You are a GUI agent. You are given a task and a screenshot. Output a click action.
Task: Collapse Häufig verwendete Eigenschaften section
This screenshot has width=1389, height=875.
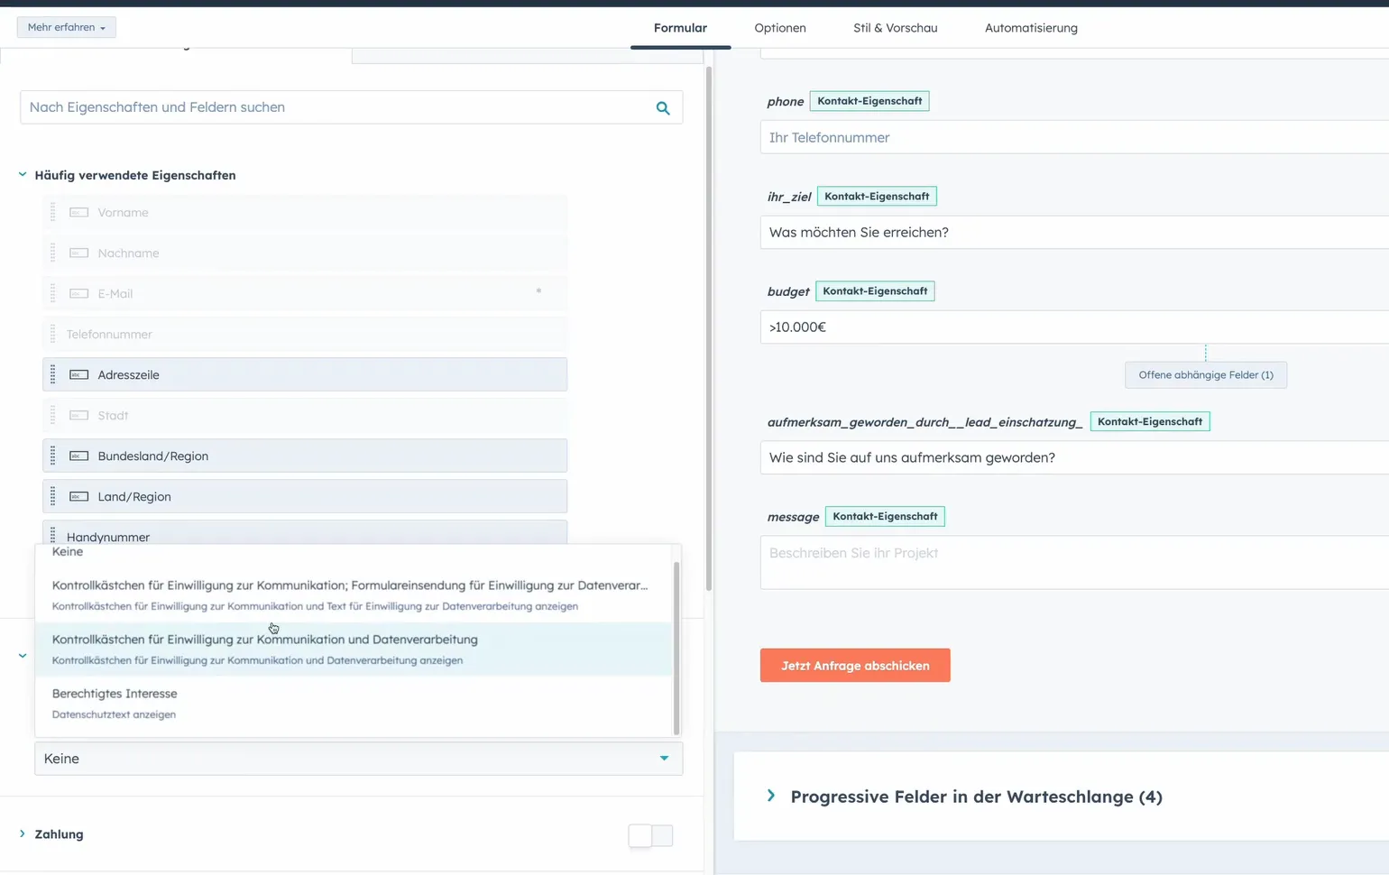coord(23,175)
